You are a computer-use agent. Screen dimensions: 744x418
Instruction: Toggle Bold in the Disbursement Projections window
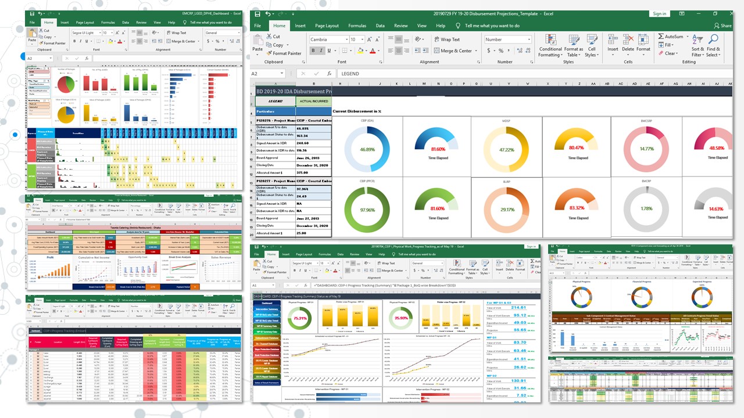(313, 51)
